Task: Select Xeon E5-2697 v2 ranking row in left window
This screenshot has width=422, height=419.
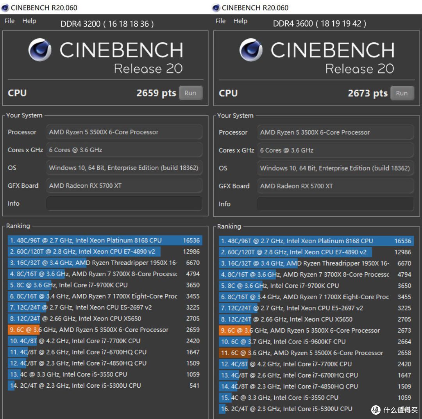Action: point(105,308)
